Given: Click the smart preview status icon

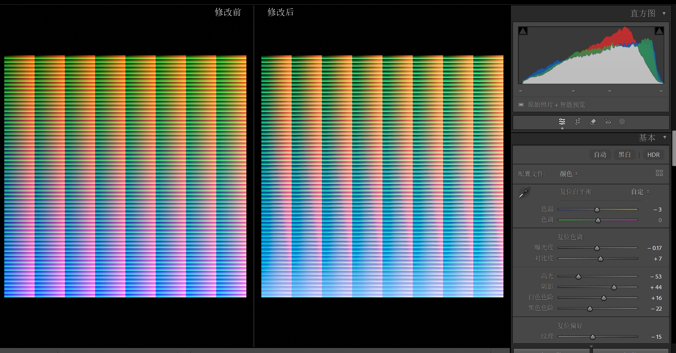Looking at the screenshot, I should 521,104.
